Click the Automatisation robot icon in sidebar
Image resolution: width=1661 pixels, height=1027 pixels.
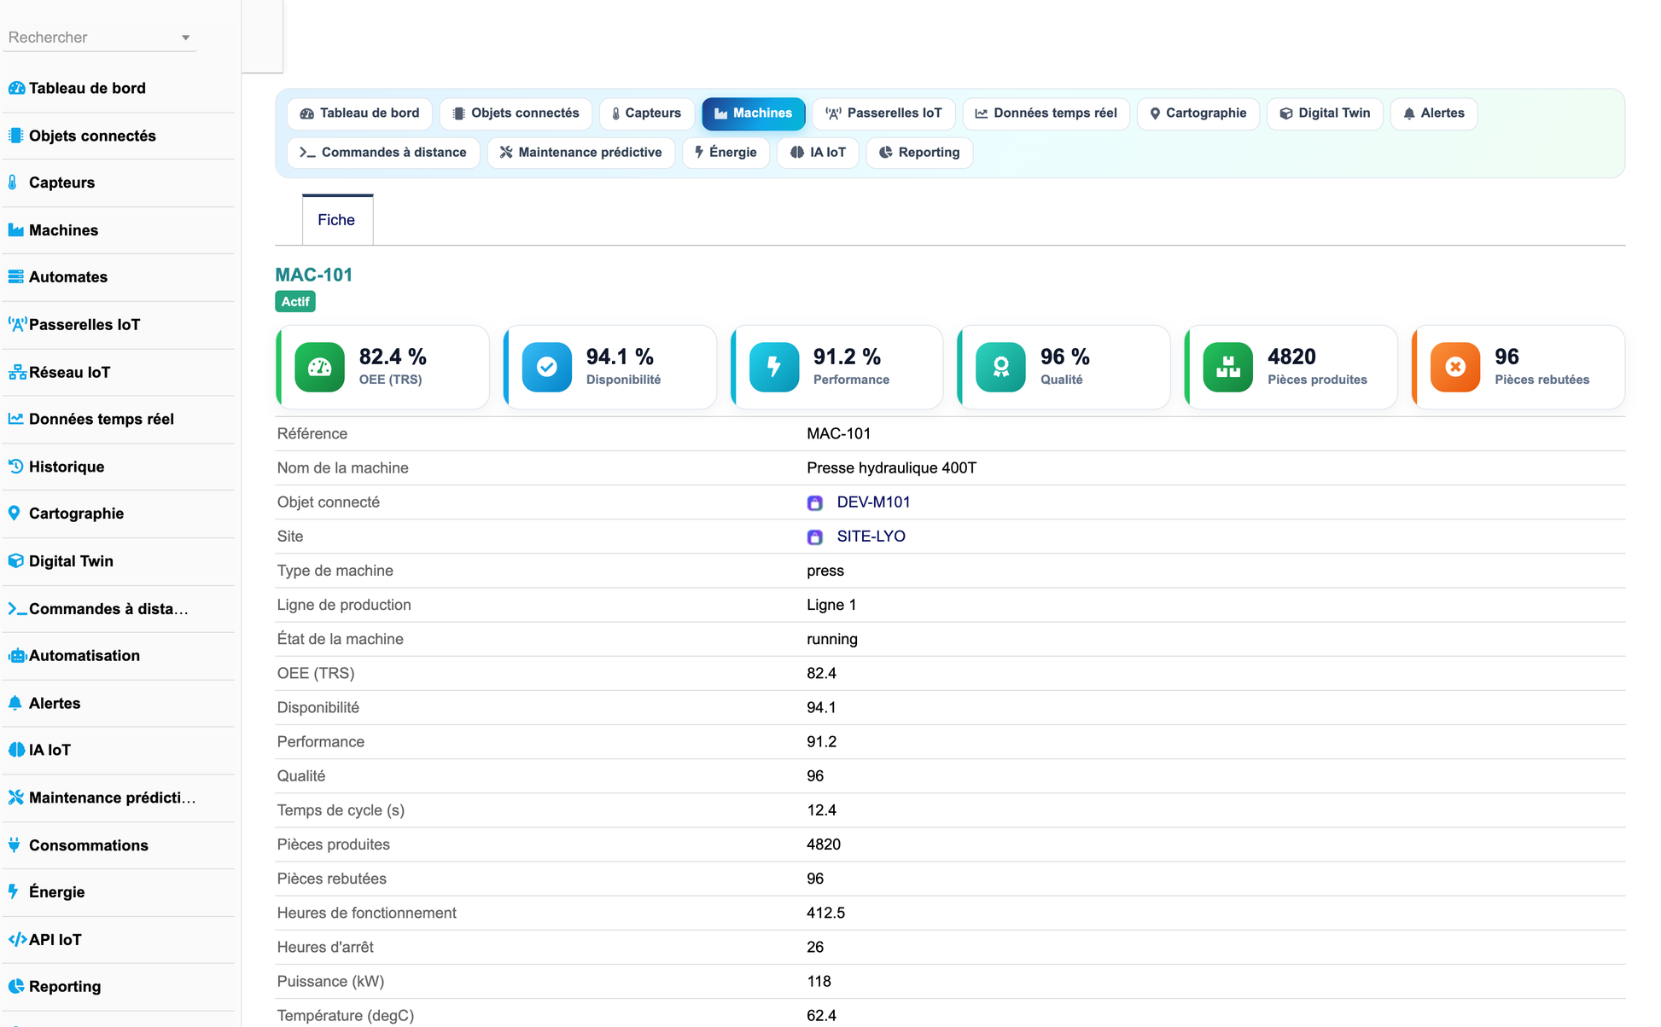(x=17, y=656)
